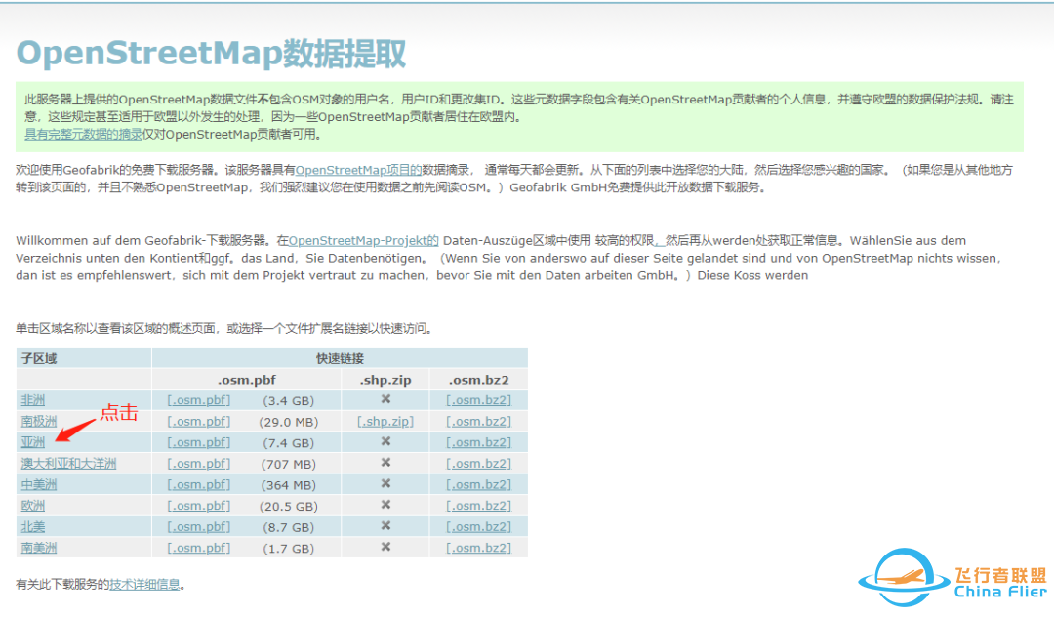
Task: Download 澳大利亚和大洋洲 .osm.bz2 file
Action: click(x=478, y=464)
